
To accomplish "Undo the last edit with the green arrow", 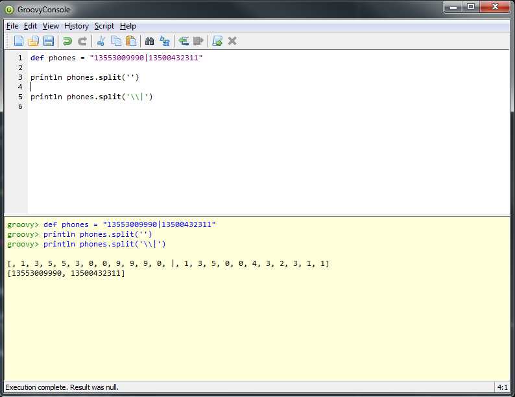I will point(67,41).
